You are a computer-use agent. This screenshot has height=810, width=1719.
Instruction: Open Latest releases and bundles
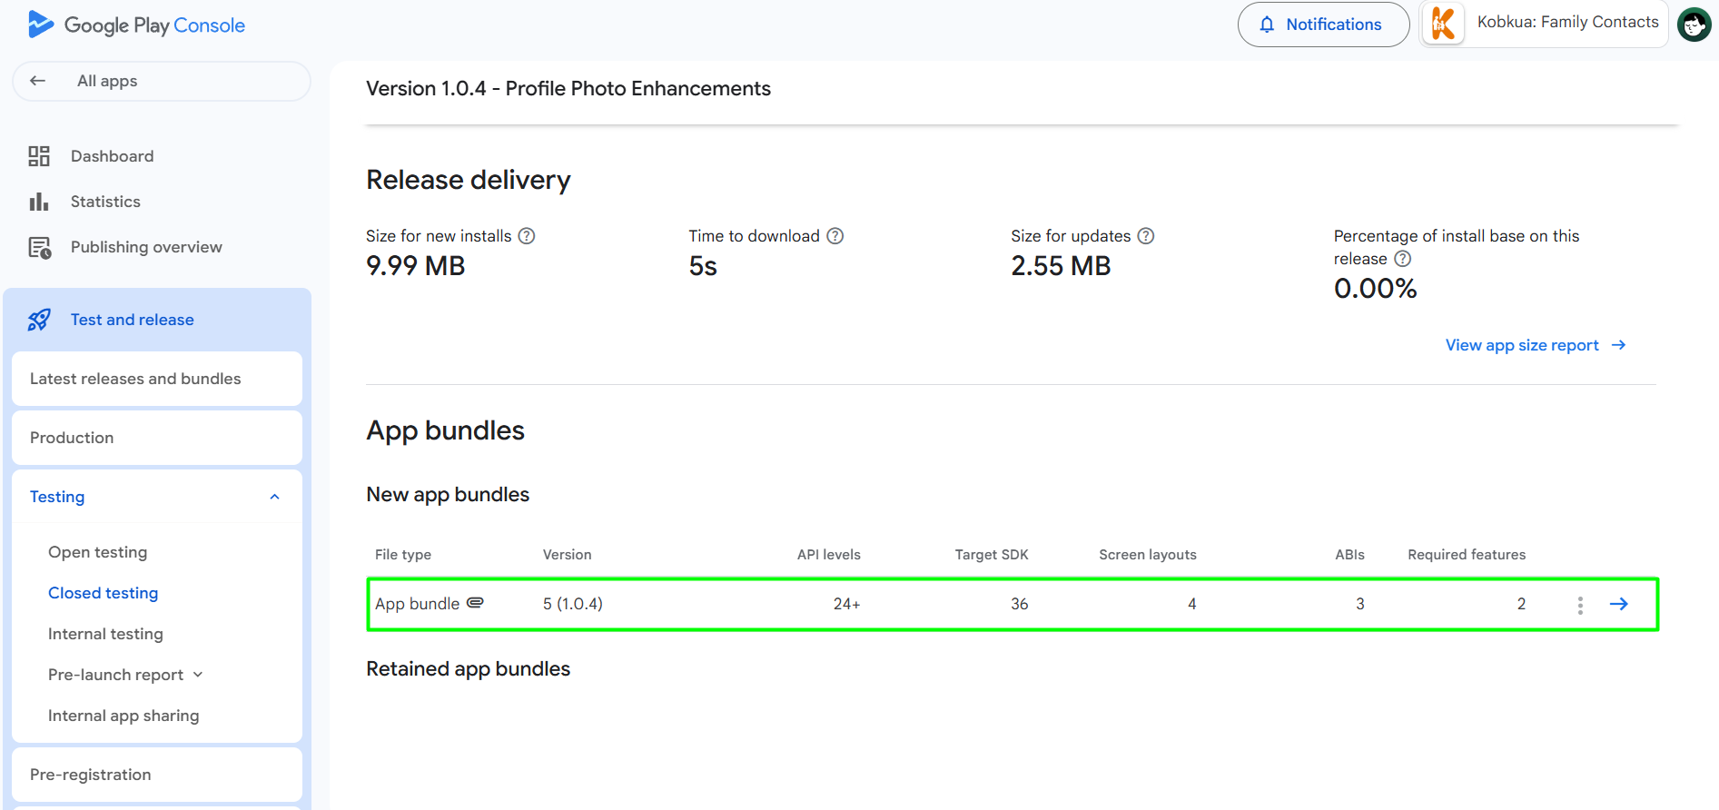point(135,379)
